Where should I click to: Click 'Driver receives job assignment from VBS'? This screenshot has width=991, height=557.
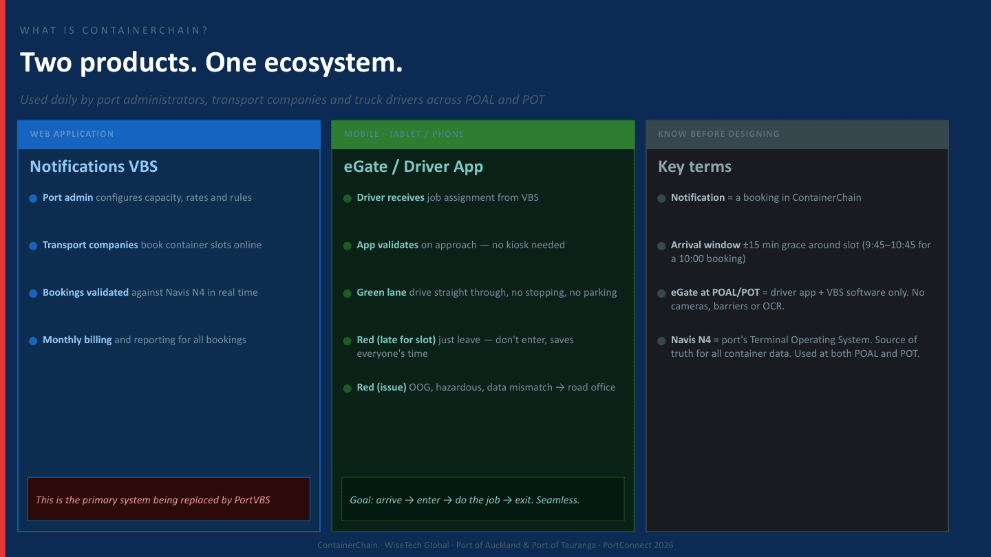point(447,197)
